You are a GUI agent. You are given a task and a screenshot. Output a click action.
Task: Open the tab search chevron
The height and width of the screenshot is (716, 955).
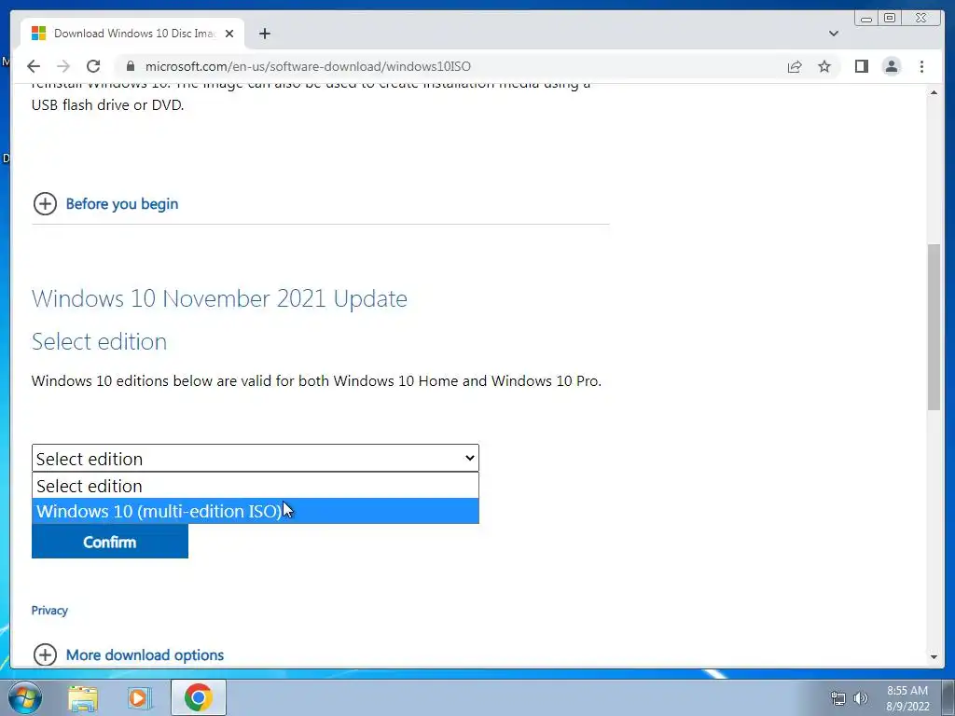834,34
